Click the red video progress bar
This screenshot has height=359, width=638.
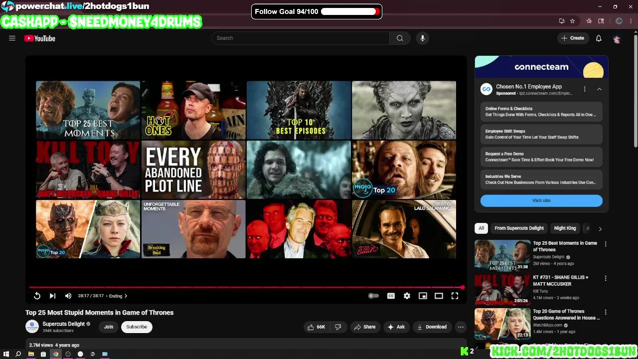[246, 287]
